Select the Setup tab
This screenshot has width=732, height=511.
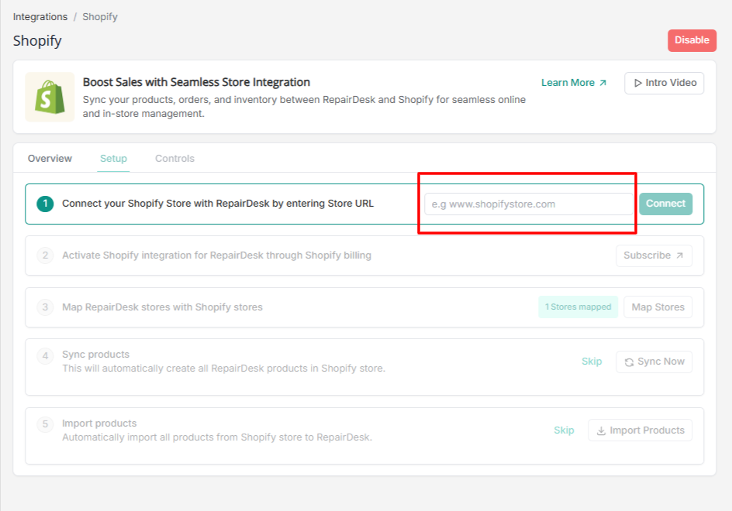point(113,159)
